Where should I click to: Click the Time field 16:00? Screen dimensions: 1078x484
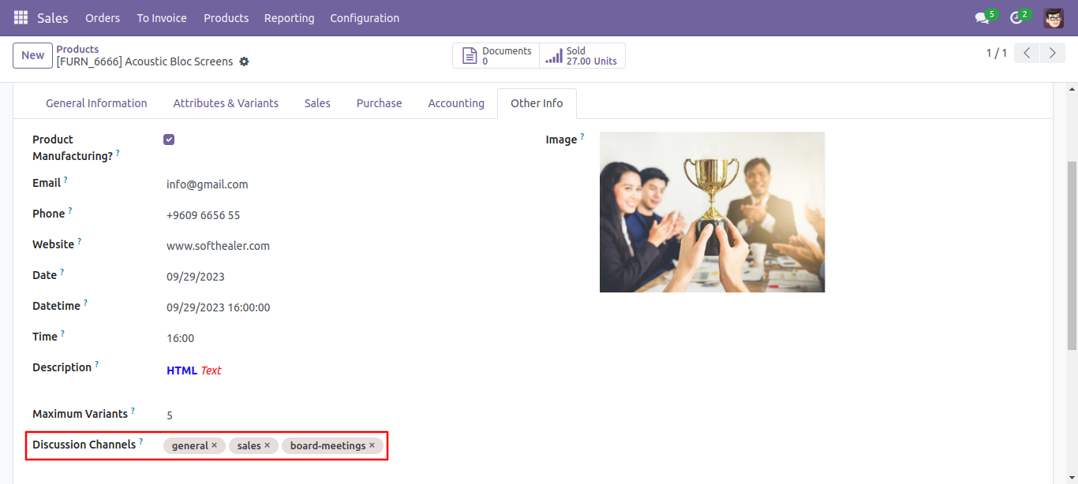tap(180, 338)
